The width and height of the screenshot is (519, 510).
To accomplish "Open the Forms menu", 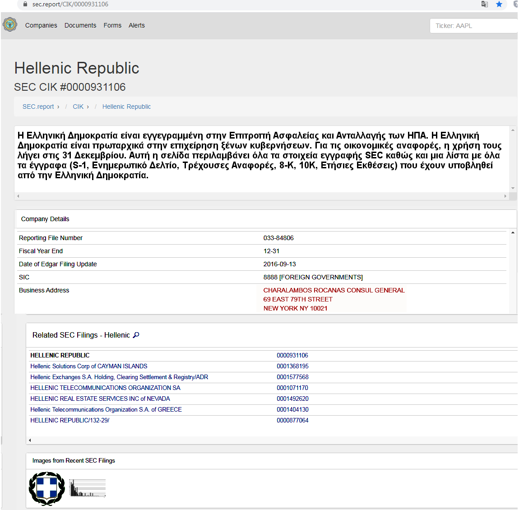I will 112,25.
